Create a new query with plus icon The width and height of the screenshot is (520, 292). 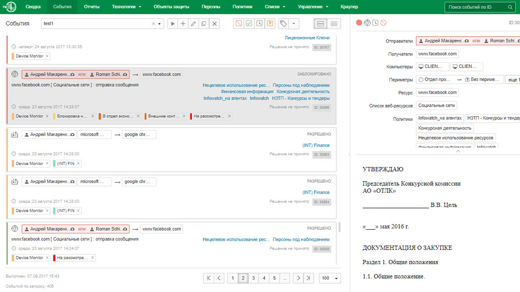(183, 23)
